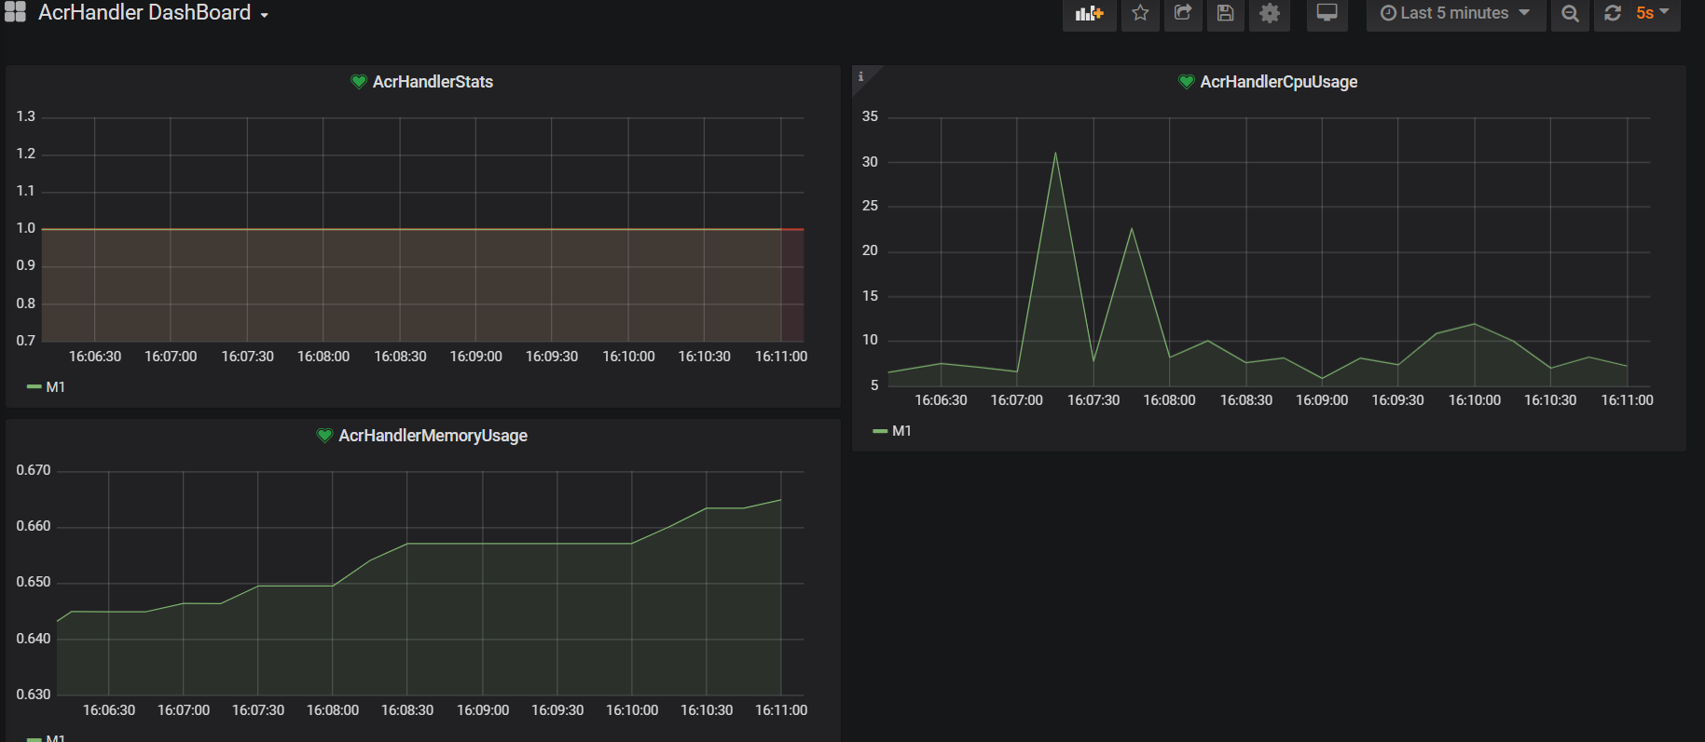The width and height of the screenshot is (1705, 742).
Task: Save the dashboard with the floppy-disk icon
Action: point(1226,14)
